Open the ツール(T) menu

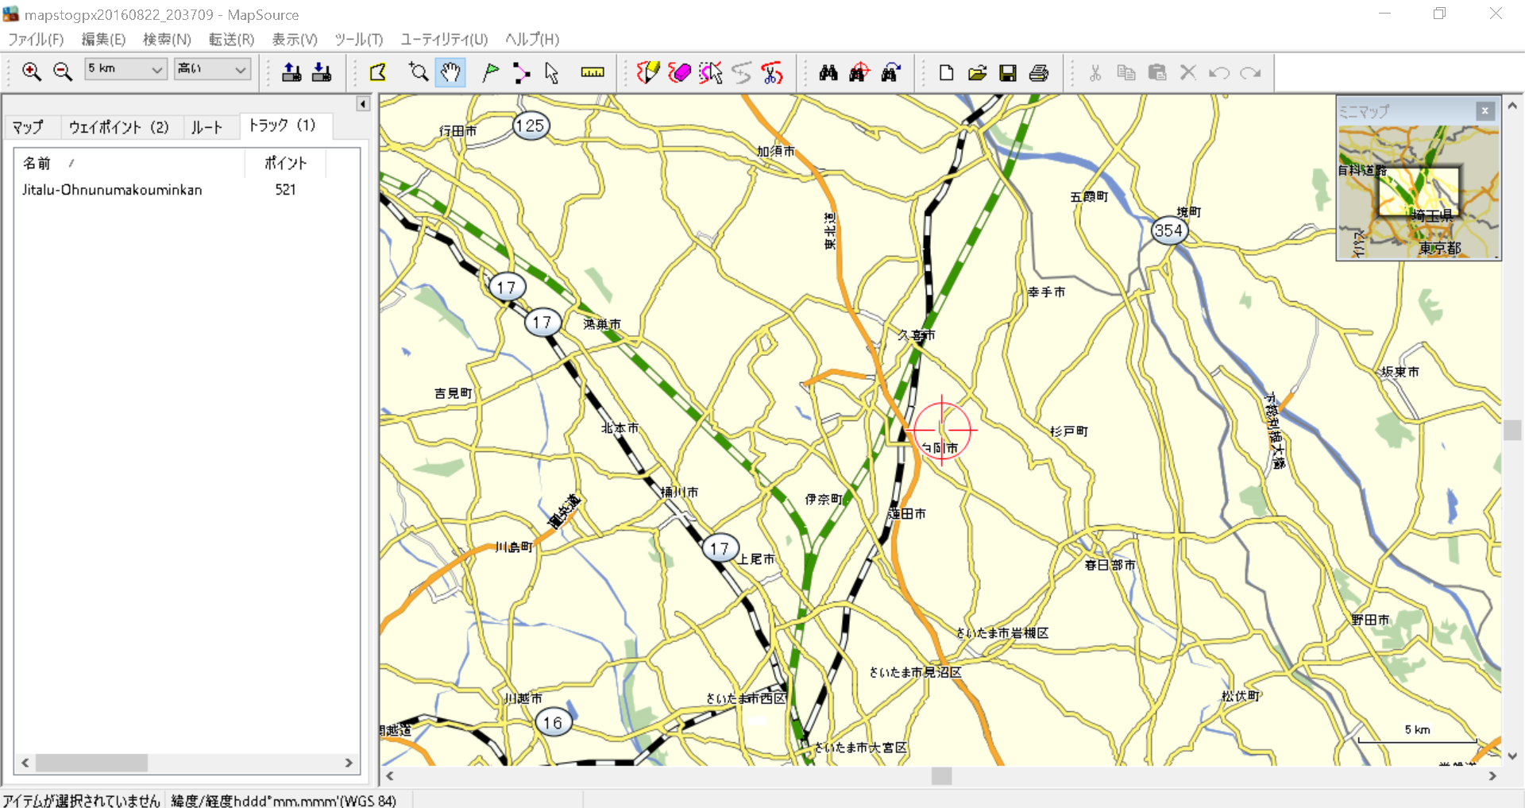click(358, 39)
